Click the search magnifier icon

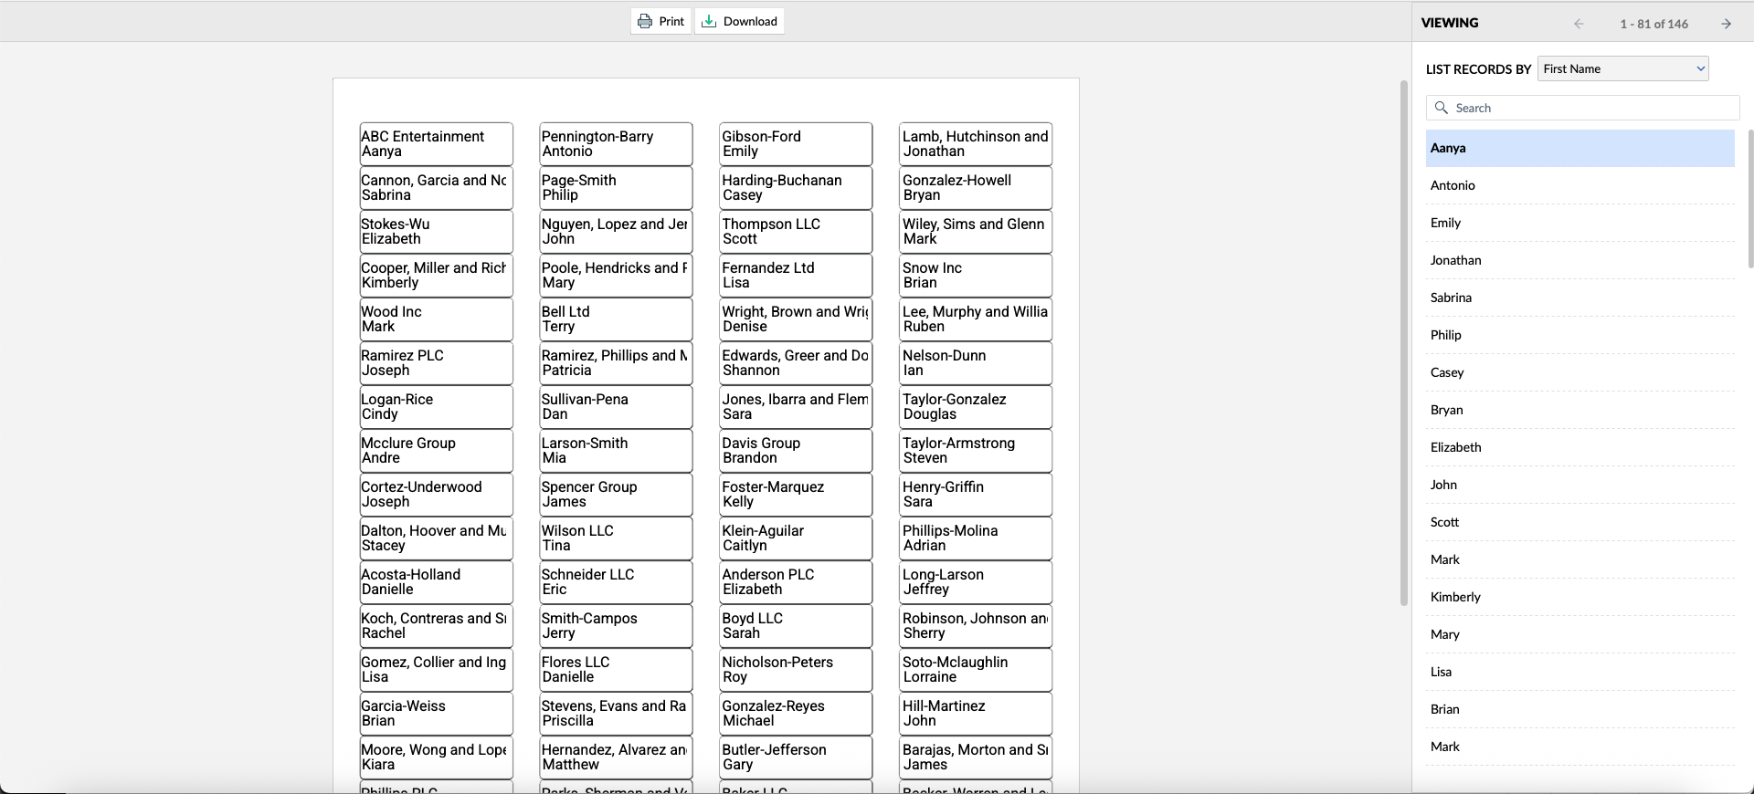pyautogui.click(x=1442, y=108)
